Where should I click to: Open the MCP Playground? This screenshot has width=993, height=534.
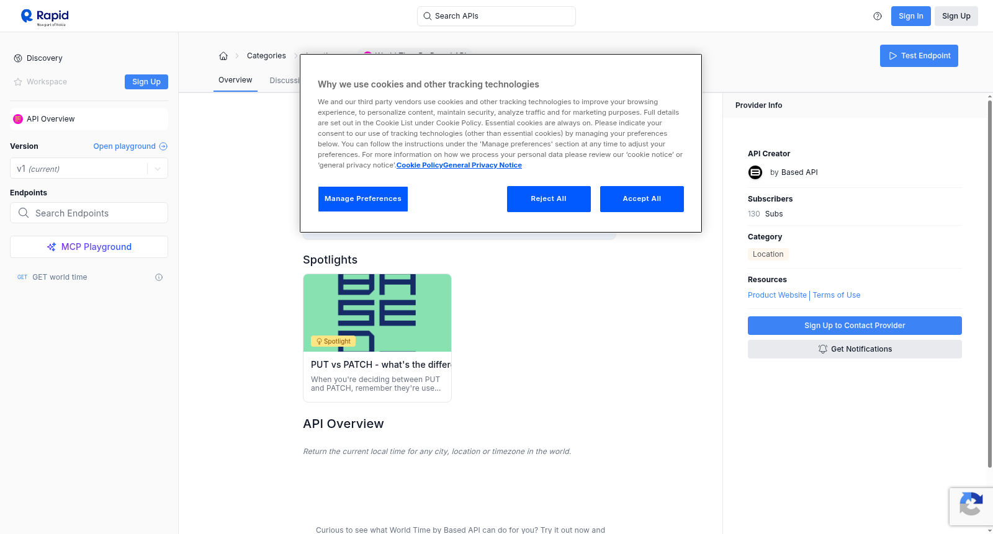pos(89,247)
